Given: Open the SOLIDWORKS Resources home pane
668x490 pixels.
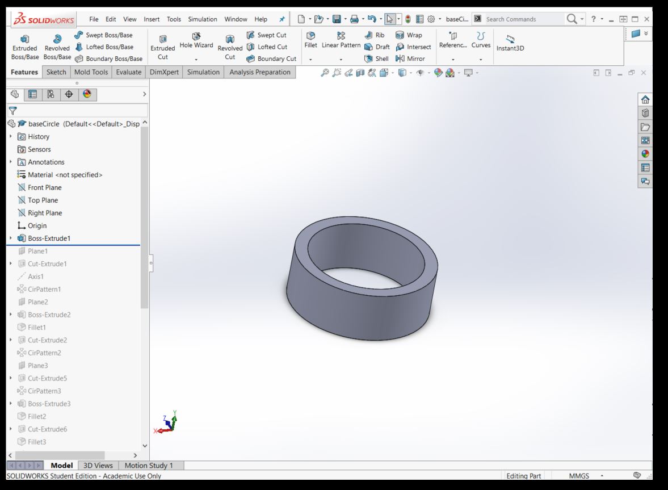Looking at the screenshot, I should pos(645,100).
